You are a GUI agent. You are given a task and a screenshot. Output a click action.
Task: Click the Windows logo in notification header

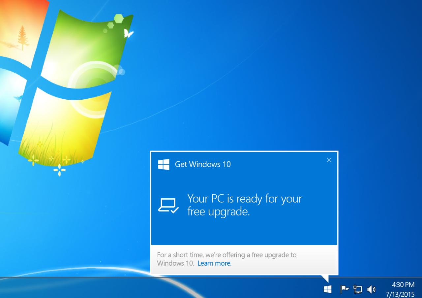[164, 164]
